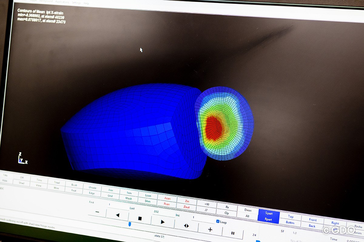
Task: Click the red Zout zoom-out button
Action: 187,207
